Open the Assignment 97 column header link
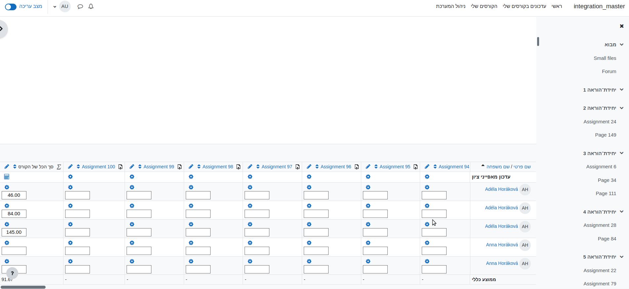 coord(277,167)
